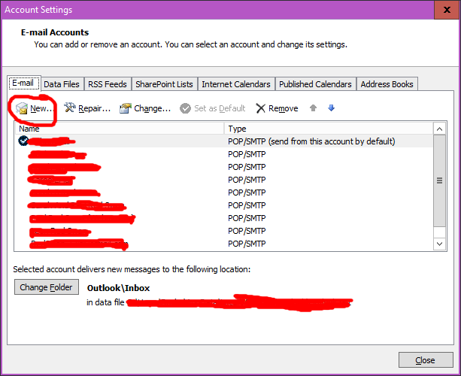Move account down with blue arrow
The height and width of the screenshot is (376, 461).
(x=331, y=108)
